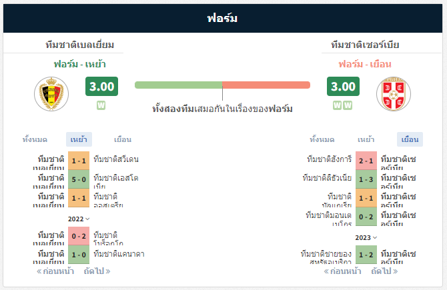
Task: Click the Belgium national team crest
Action: pyautogui.click(x=51, y=94)
